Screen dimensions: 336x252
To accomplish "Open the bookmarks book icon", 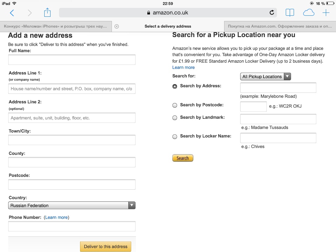I will coord(290,13).
